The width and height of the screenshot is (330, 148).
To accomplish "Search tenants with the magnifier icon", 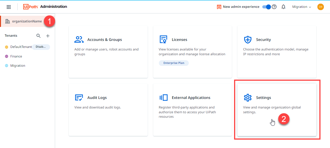I will click(x=39, y=36).
